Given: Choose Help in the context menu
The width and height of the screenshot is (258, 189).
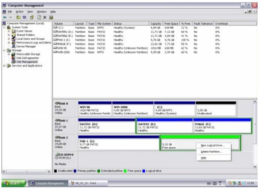Looking at the screenshot, I should click(x=214, y=158).
